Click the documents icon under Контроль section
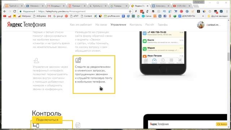The height and width of the screenshot is (130, 231). 78,125
